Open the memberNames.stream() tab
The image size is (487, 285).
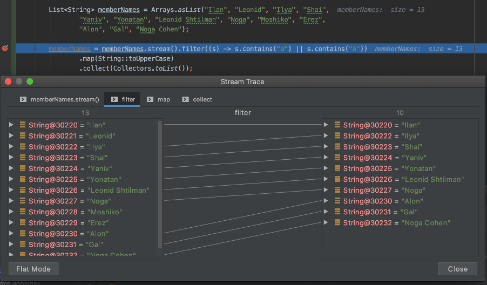(60, 99)
